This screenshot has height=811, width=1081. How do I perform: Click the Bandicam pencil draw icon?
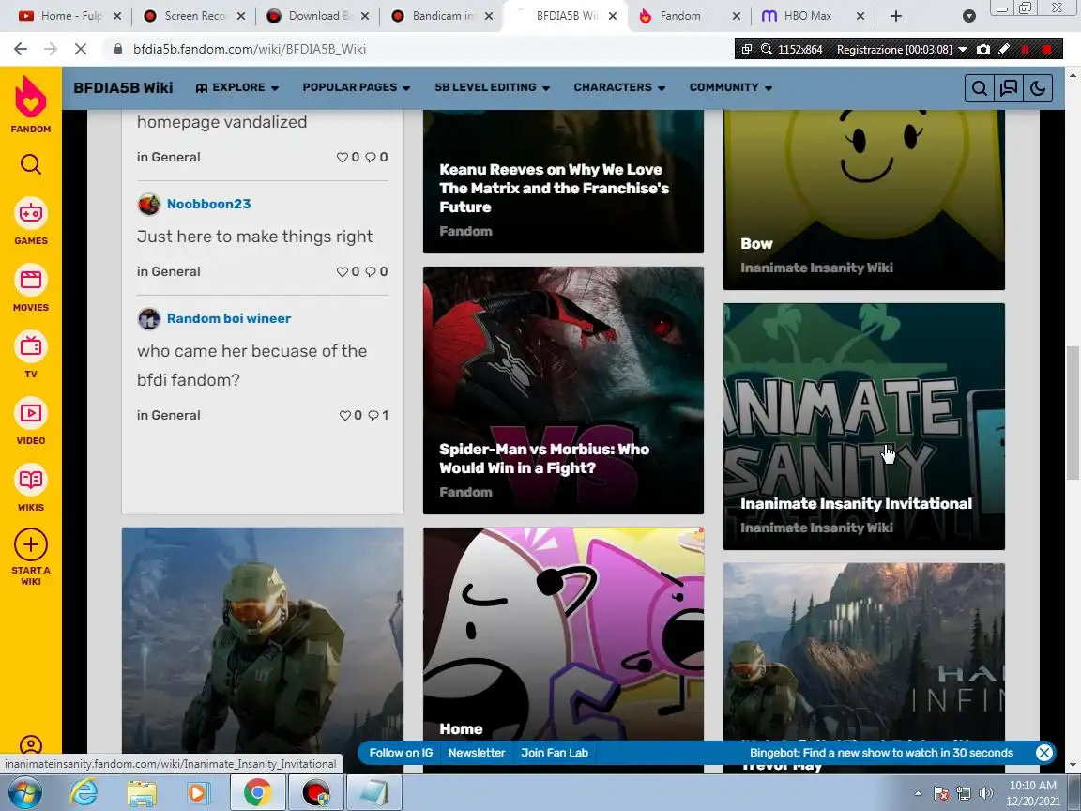tap(1004, 49)
